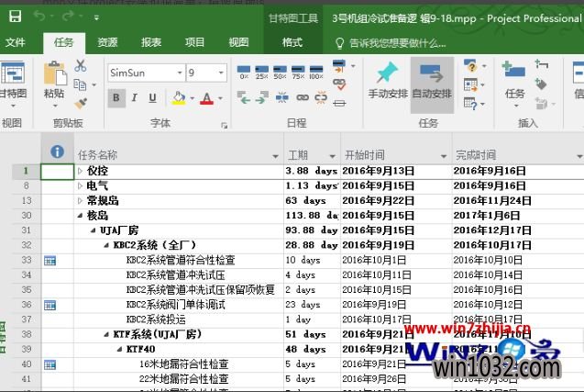Toggle Italic formatting button
The image size is (584, 392).
(135, 98)
